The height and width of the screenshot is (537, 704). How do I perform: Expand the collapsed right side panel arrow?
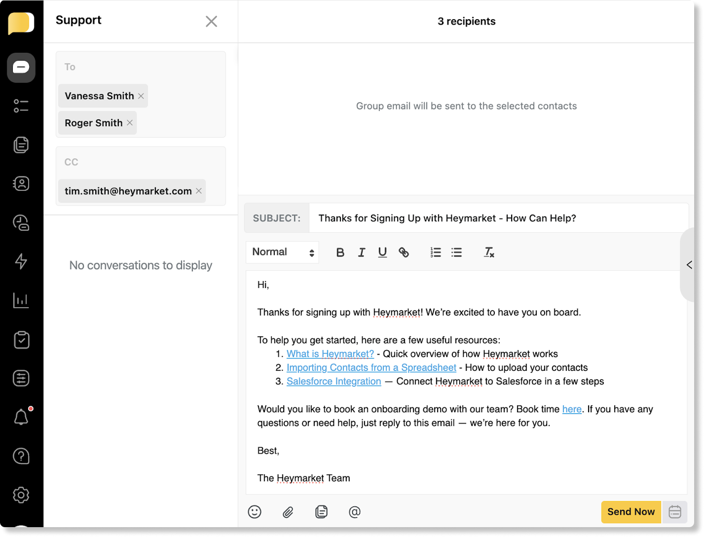coord(689,265)
